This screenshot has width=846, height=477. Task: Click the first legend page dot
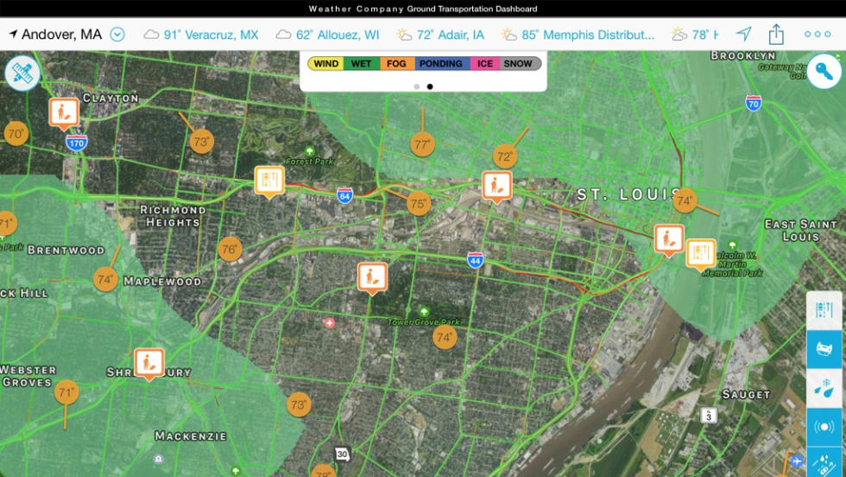pyautogui.click(x=417, y=86)
